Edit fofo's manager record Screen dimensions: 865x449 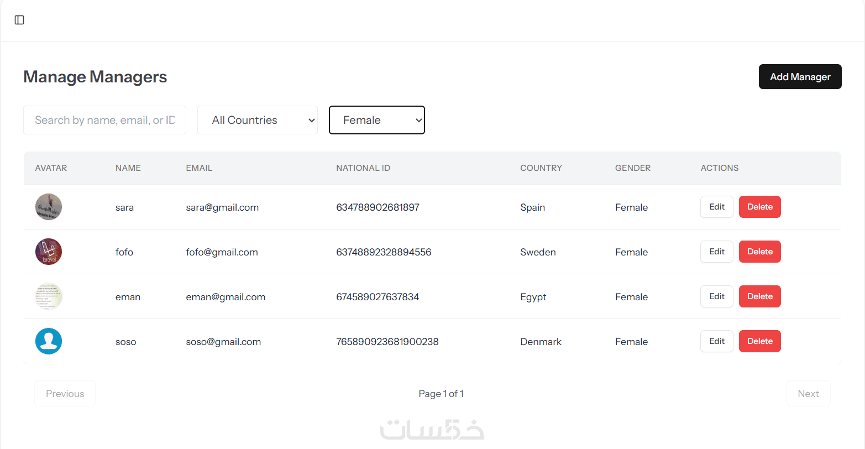click(x=717, y=252)
